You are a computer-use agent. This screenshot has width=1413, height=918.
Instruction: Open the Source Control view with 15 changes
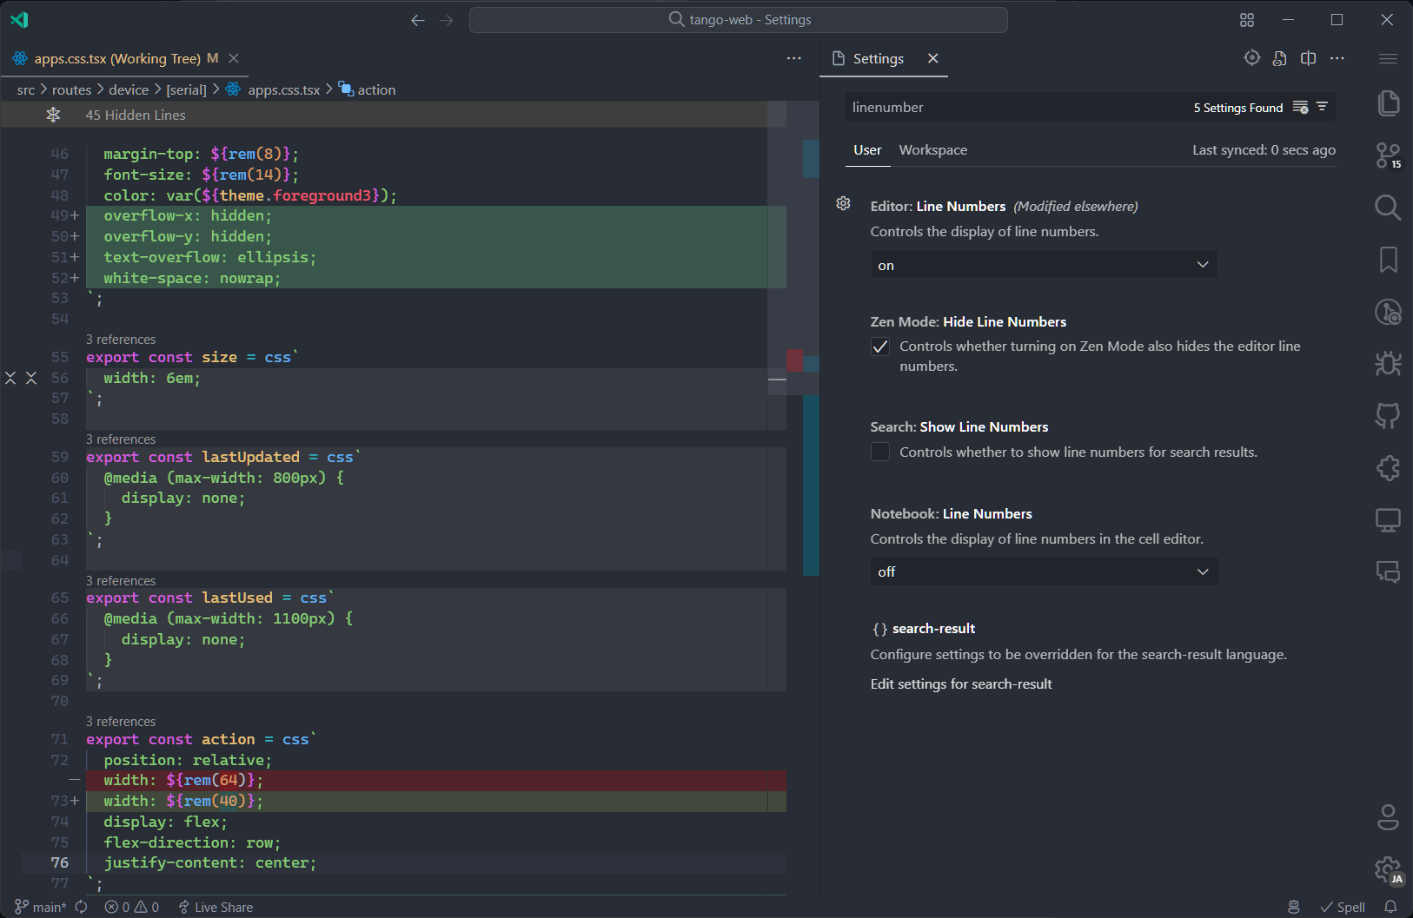[x=1388, y=155]
